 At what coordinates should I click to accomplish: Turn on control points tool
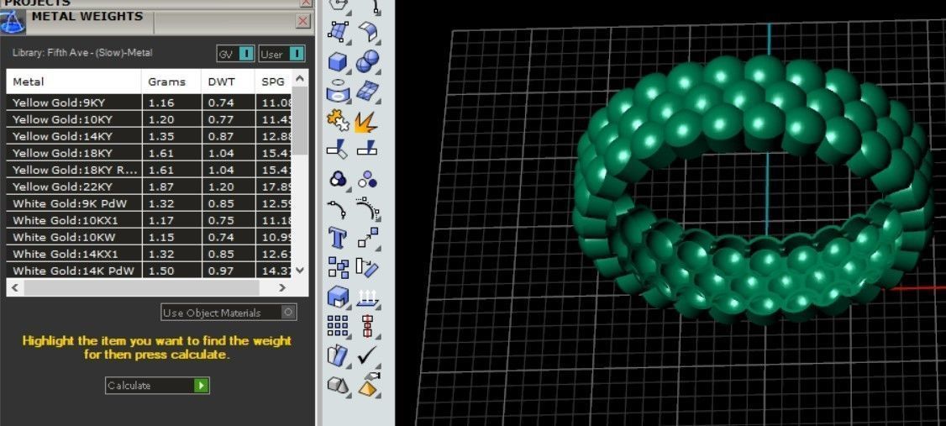coord(367,208)
